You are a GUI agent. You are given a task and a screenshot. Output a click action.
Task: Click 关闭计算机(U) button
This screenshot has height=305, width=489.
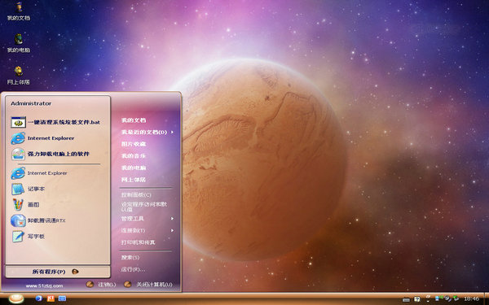pos(148,285)
